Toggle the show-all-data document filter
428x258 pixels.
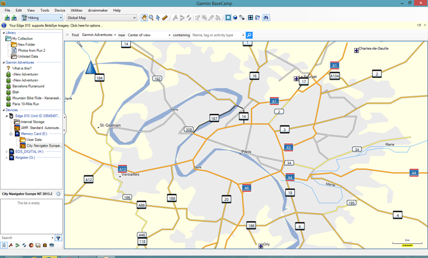pyautogui.click(x=4, y=245)
